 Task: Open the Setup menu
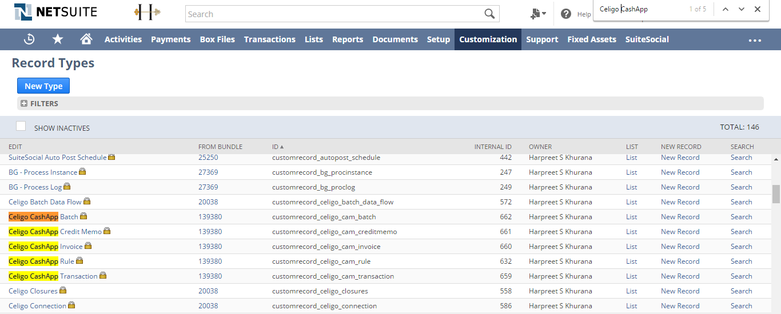coord(439,39)
